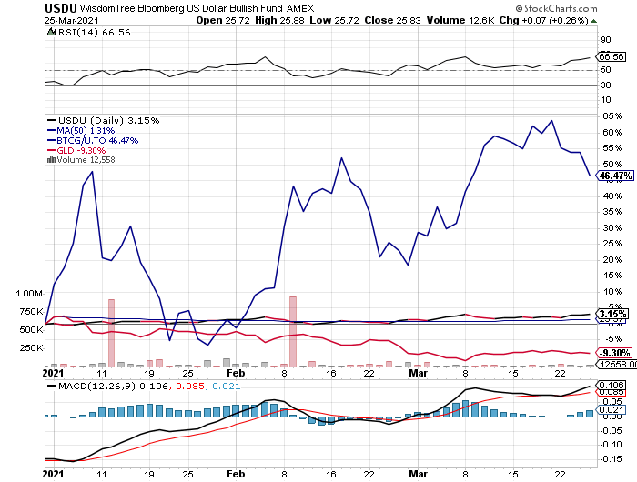
Task: Click the 66.56 RSI value tag on axis
Action: tap(612, 56)
